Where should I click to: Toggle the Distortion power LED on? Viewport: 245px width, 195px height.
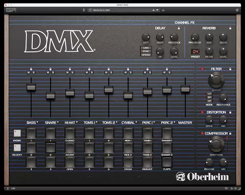coord(202,112)
